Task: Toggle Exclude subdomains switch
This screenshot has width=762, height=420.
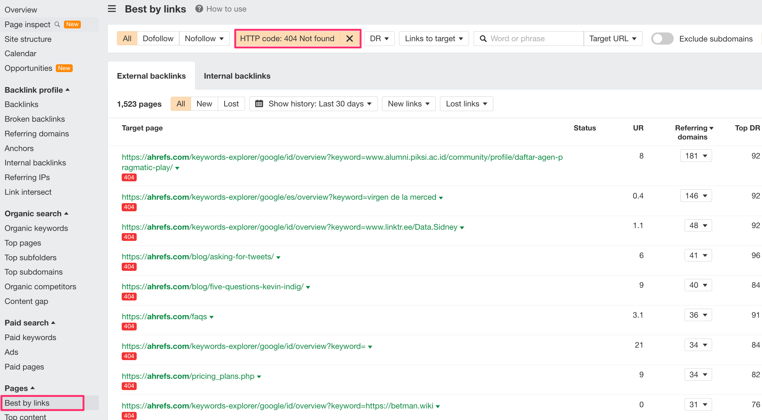Action: point(662,39)
